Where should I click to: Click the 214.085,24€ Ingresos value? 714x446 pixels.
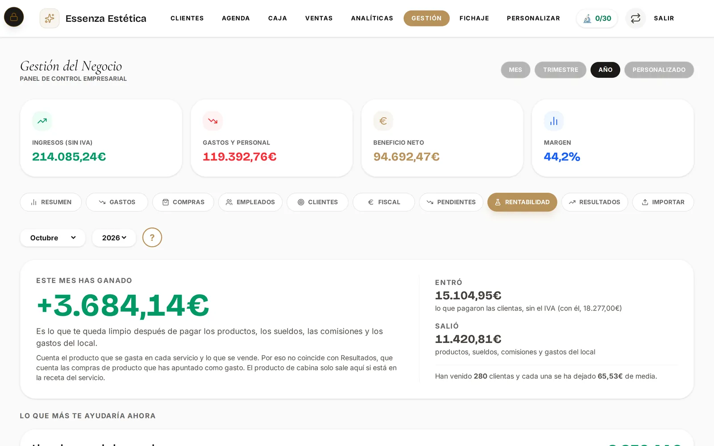[69, 157]
